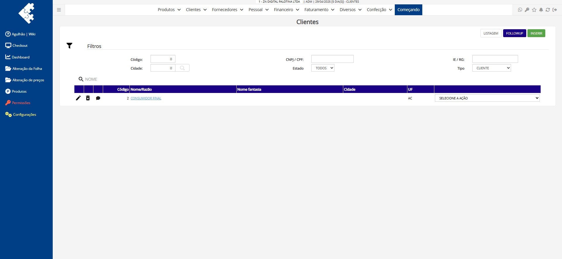Click the green INSERIR button

click(536, 33)
